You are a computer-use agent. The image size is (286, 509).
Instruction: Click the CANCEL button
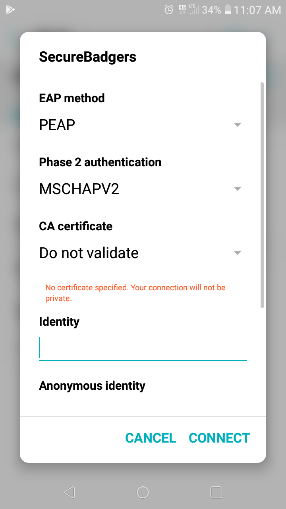[151, 438]
